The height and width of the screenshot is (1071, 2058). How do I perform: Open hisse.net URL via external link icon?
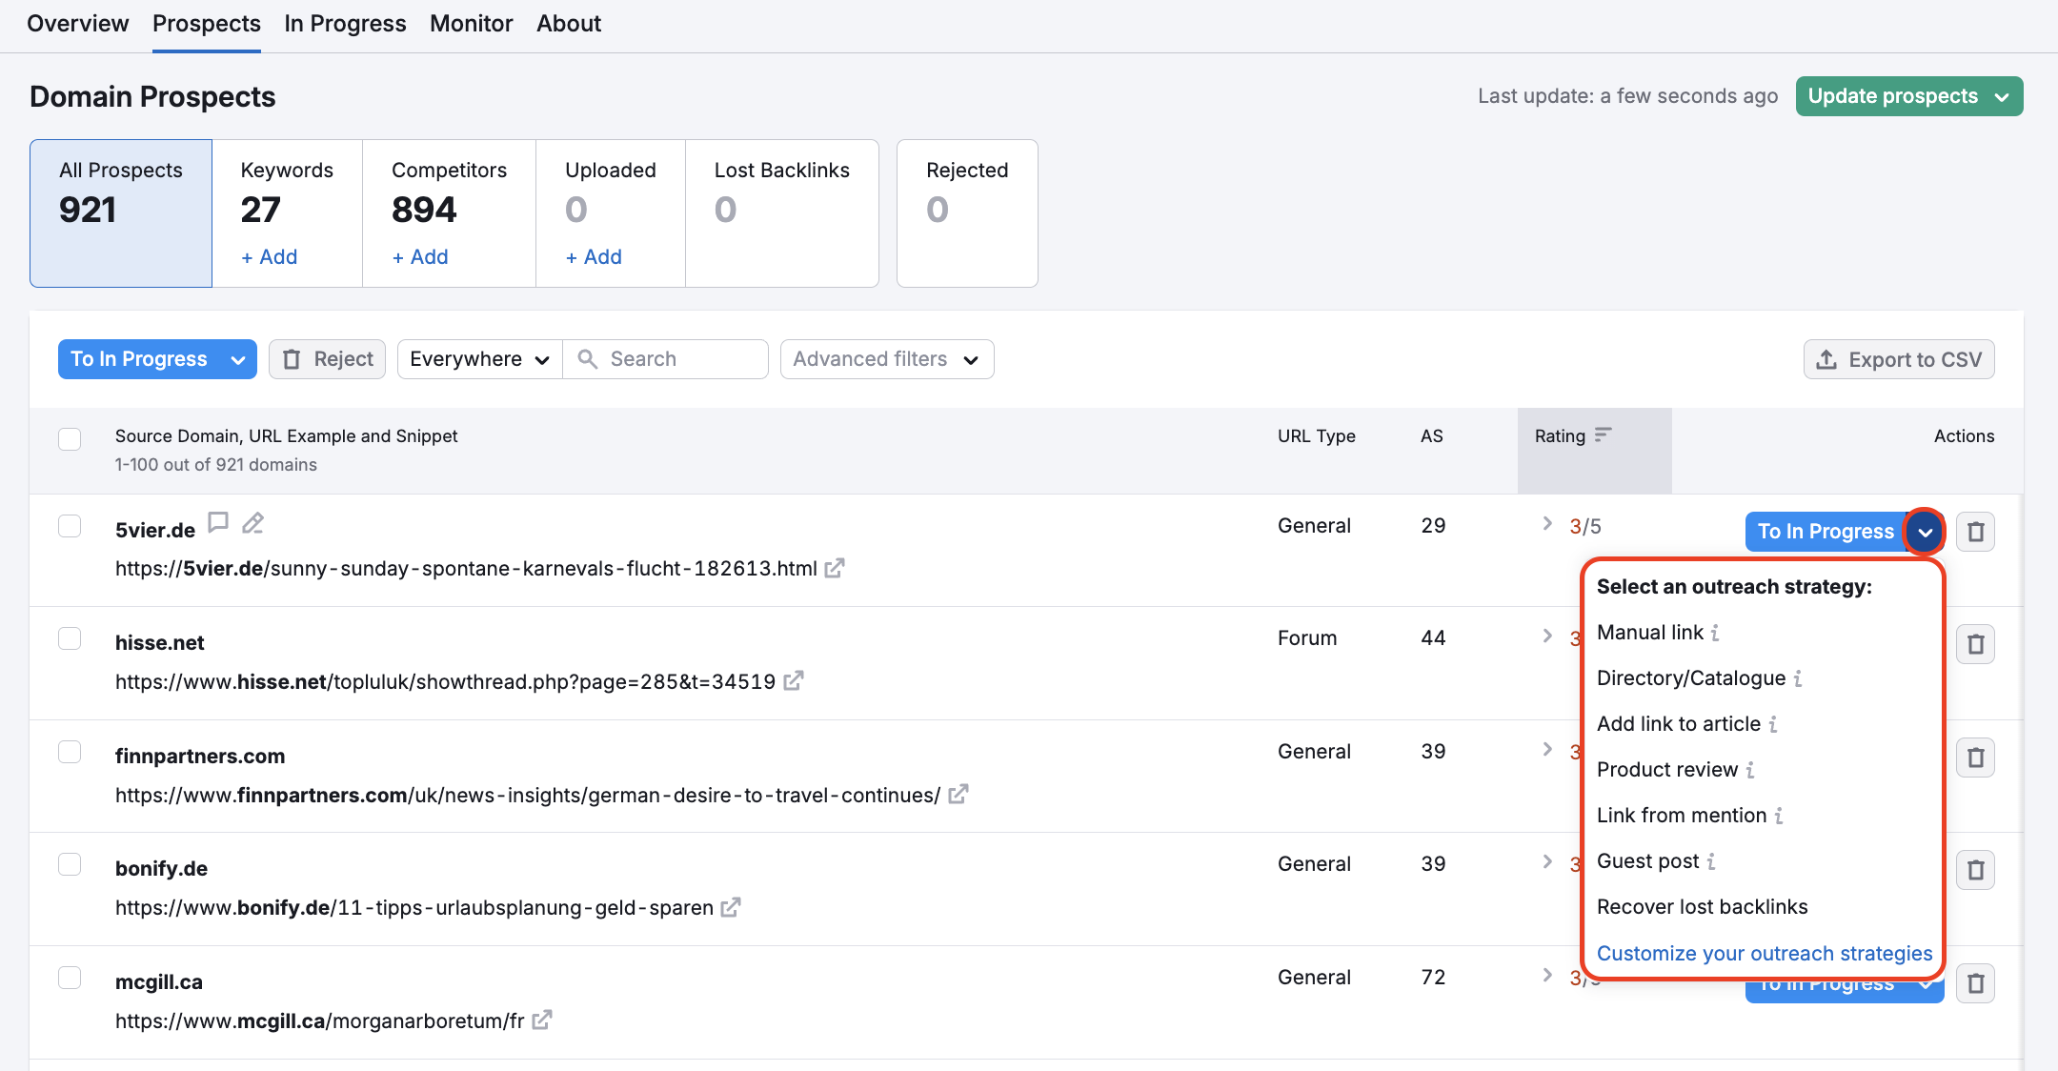[x=794, y=680]
